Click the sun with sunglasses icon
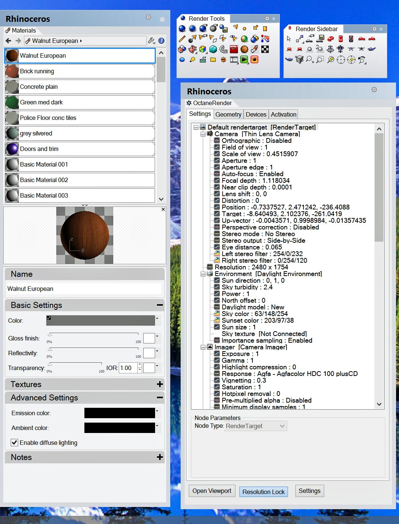The width and height of the screenshot is (399, 524). (223, 59)
